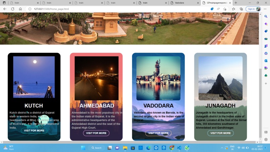Show hidden system tray icons
270x152 pixels.
point(222,148)
